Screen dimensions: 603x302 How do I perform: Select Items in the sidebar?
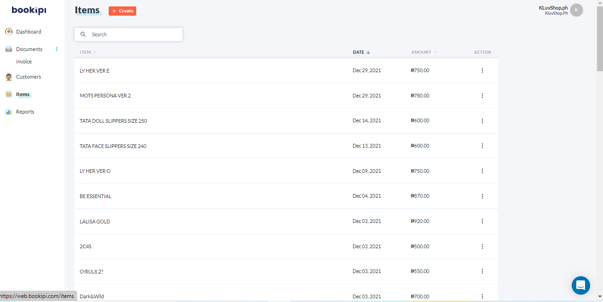click(23, 94)
